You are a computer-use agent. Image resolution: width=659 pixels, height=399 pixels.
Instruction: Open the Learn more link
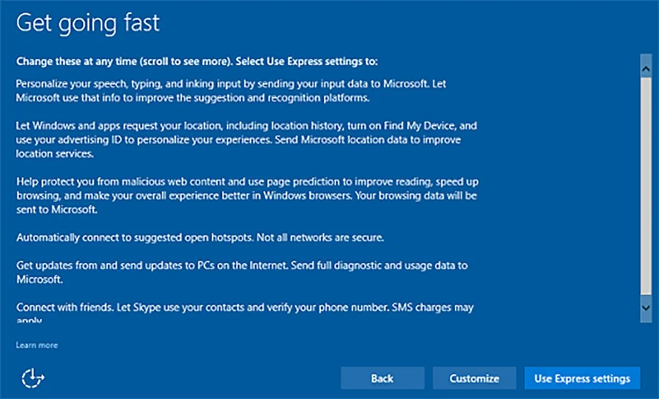(36, 345)
